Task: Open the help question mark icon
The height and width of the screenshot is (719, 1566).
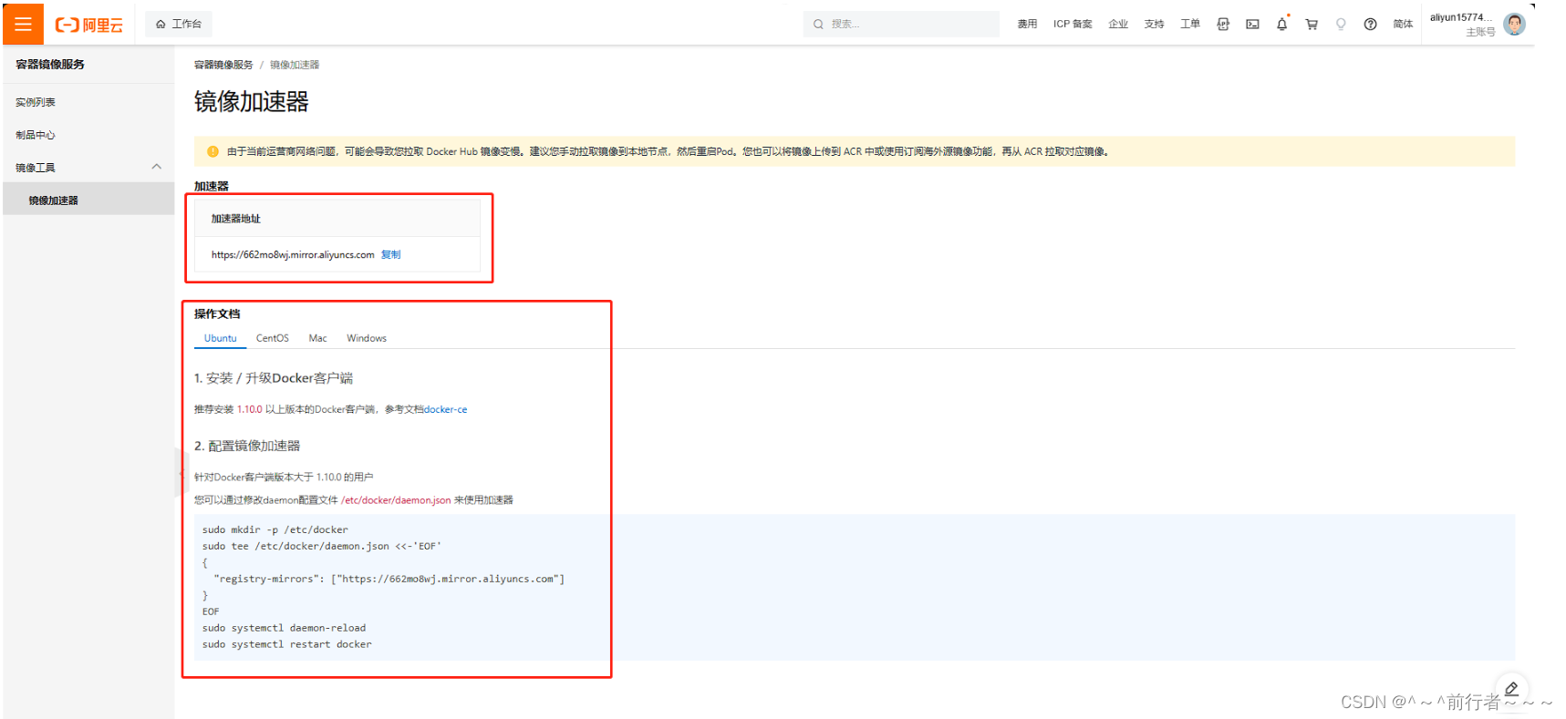Action: [x=1370, y=25]
